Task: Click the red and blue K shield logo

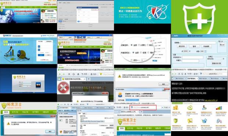Action: coord(157,12)
